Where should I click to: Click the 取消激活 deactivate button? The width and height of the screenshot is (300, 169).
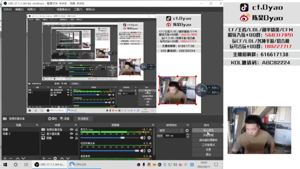click(x=83, y=119)
